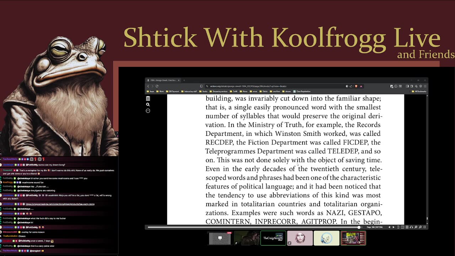This screenshot has width=455, height=256.
Task: Open the browser hamburger menu
Action: click(x=425, y=86)
